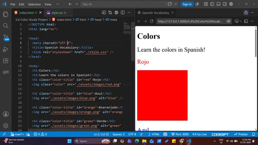Toggle the primary side bar

pyautogui.click(x=212, y=4)
